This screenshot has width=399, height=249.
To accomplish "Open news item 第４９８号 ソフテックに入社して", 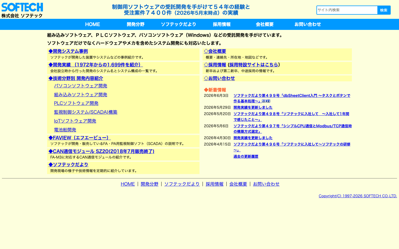I will pyautogui.click(x=291, y=116).
